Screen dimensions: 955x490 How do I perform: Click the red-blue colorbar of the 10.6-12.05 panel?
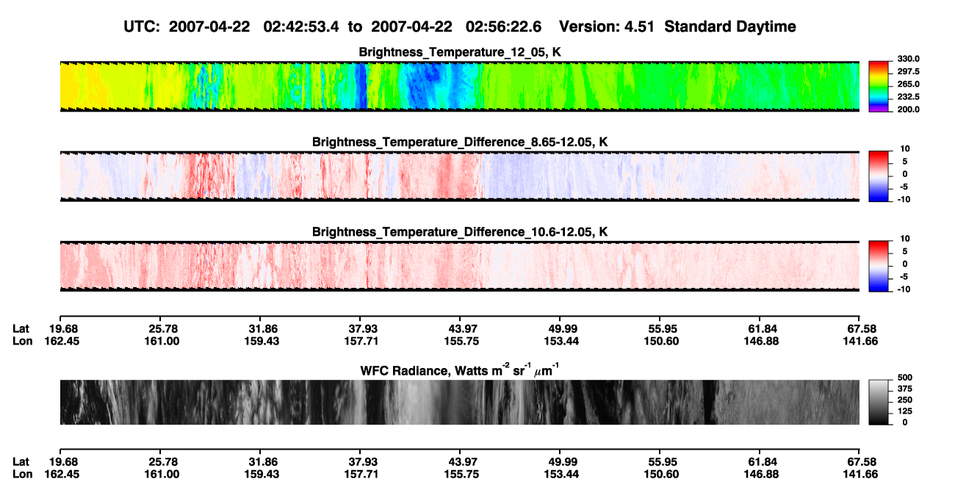pos(880,266)
